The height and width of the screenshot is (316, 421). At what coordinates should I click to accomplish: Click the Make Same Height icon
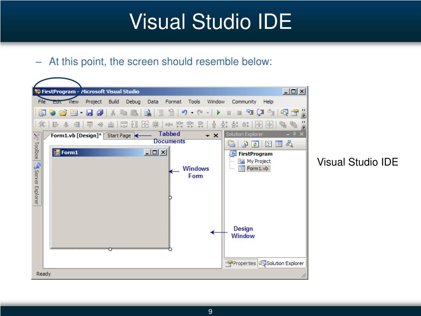pyautogui.click(x=134, y=124)
